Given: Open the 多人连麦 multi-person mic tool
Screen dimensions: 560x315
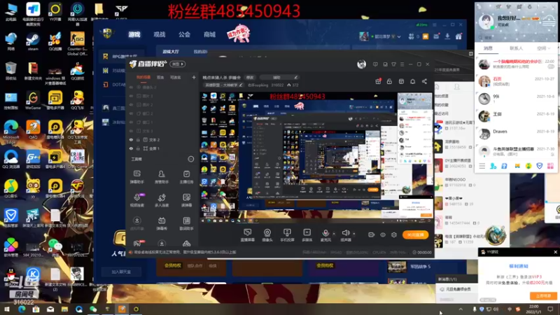Looking at the screenshot, I should tap(162, 200).
